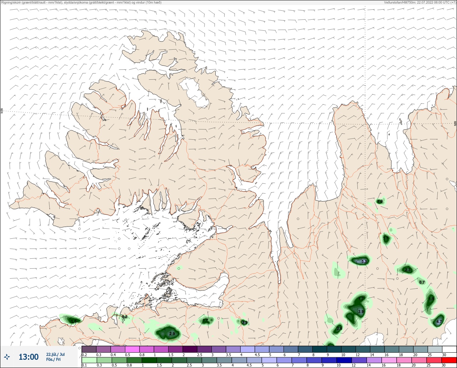Select the 0.8 precipitation value on the map
Image resolution: width=457 pixels, height=368 pixels.
[x=125, y=317]
